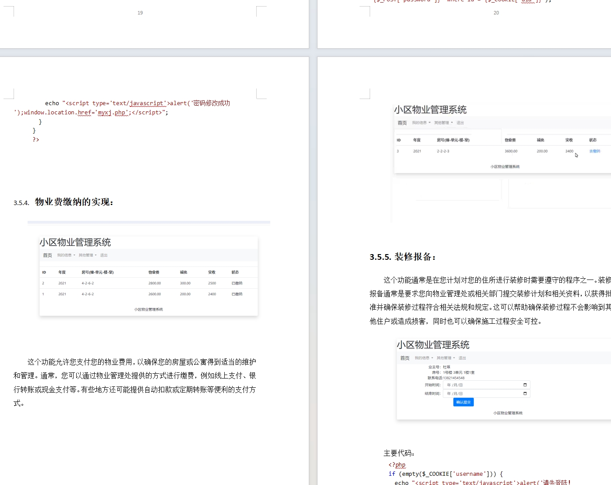Click the 物业费 header in the 已缴纳 table
611x485 pixels.
(x=154, y=272)
